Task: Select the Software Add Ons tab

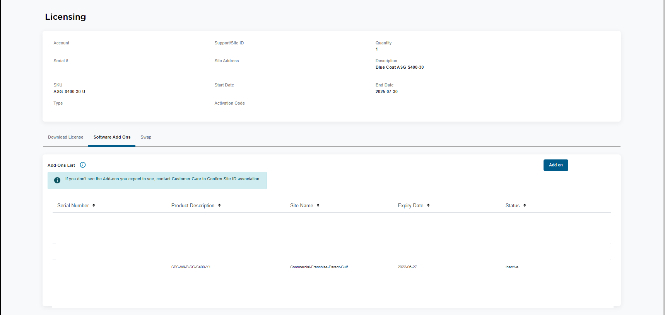Action: pos(112,137)
